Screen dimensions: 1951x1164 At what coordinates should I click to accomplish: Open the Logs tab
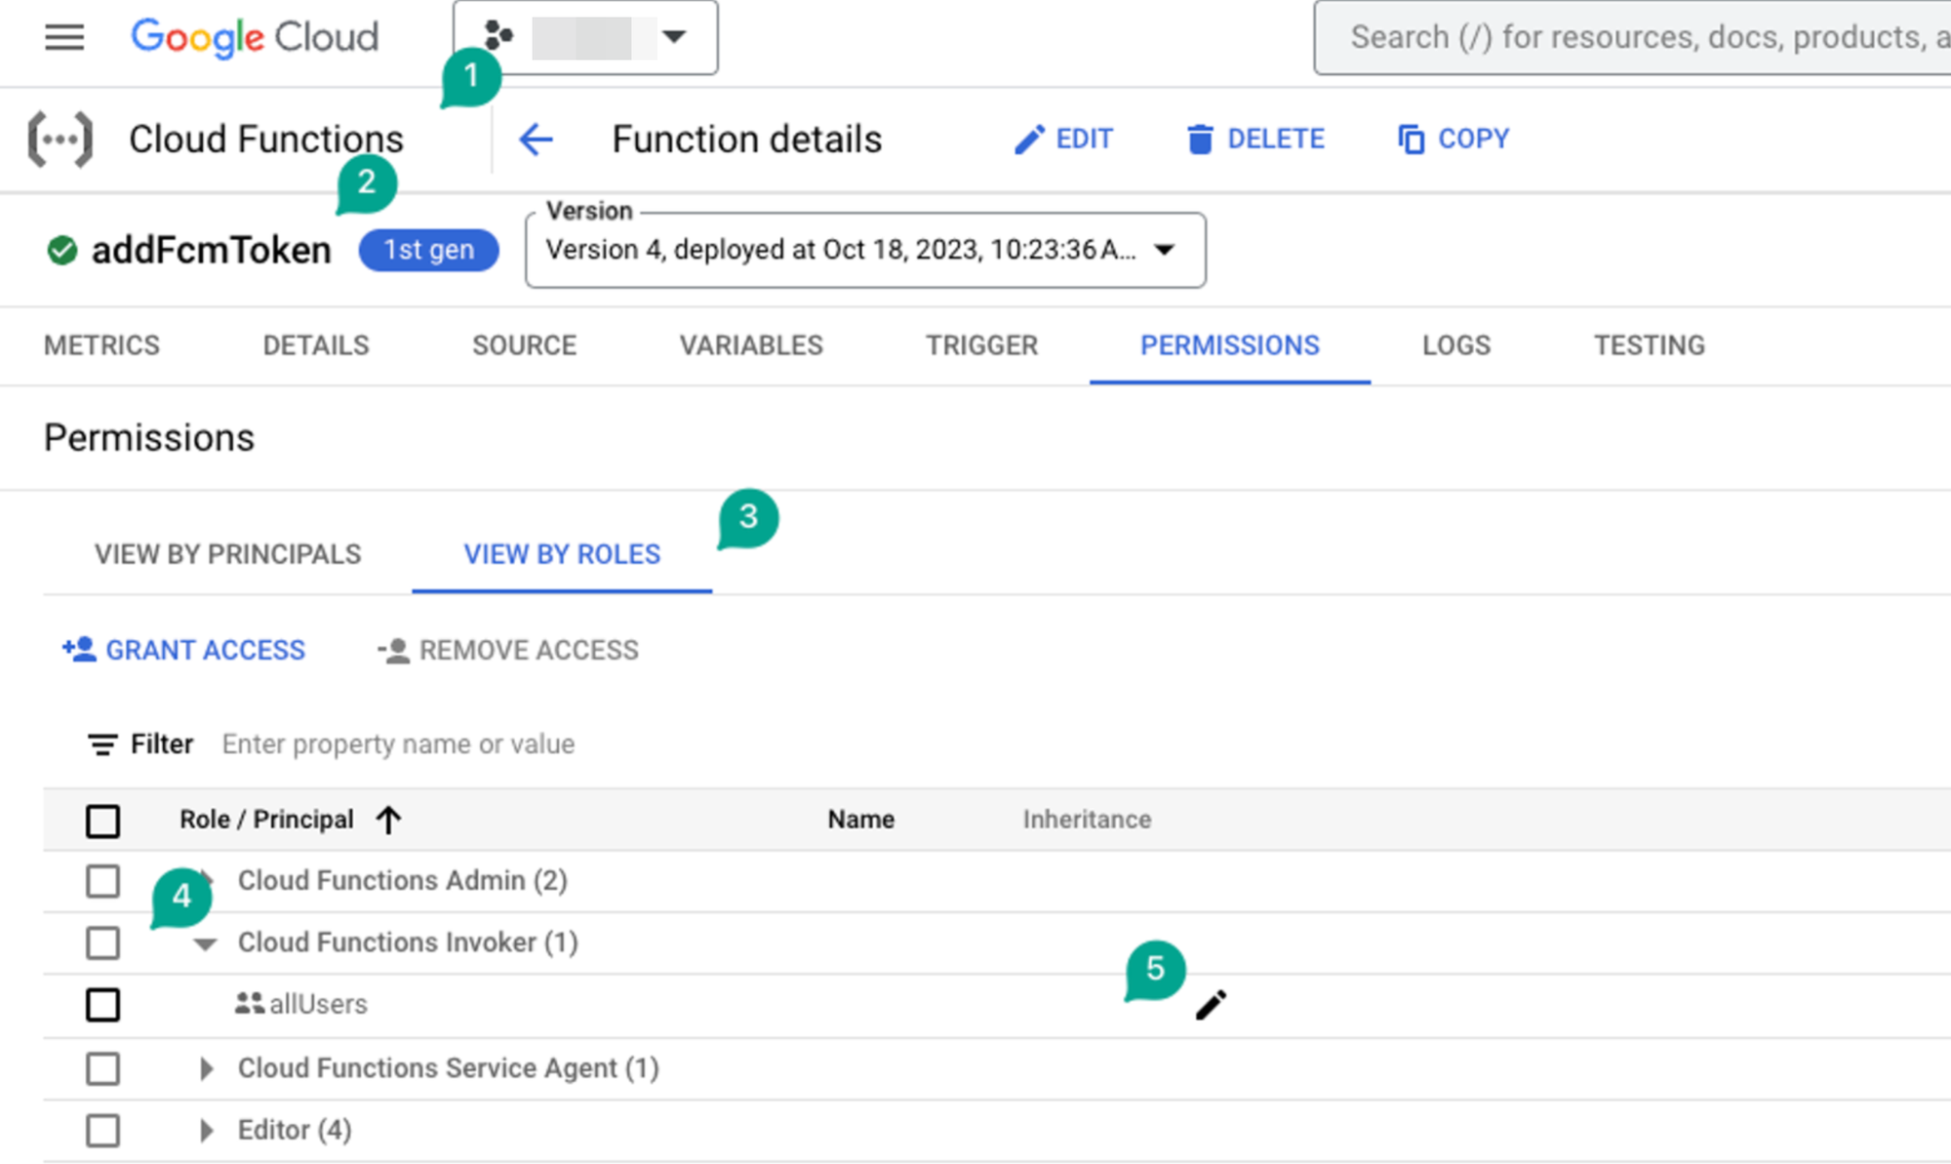point(1456,345)
